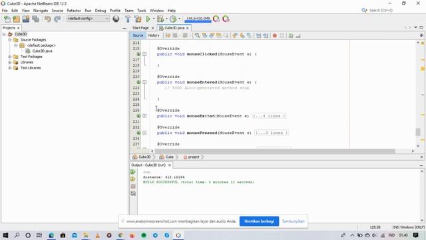Expand the Test Libraries node
The image size is (426, 240).
pyautogui.click(x=10, y=68)
